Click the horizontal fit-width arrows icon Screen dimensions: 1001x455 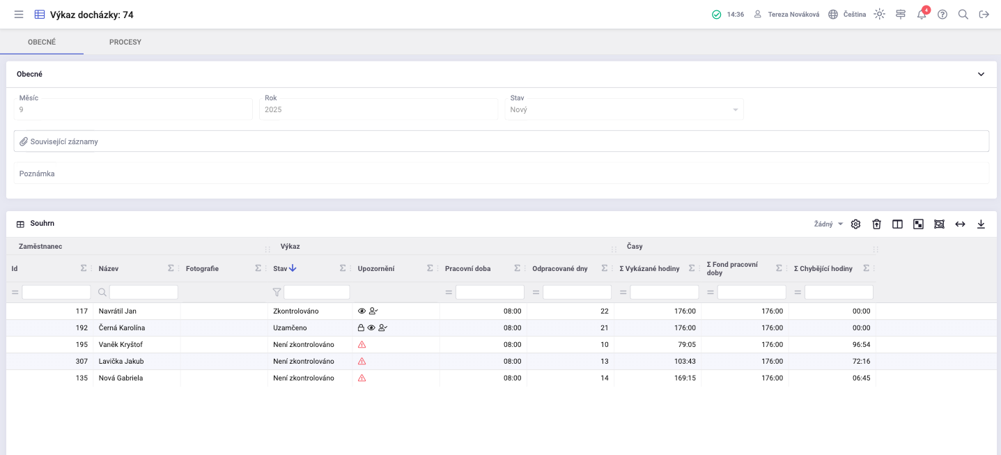pos(960,224)
